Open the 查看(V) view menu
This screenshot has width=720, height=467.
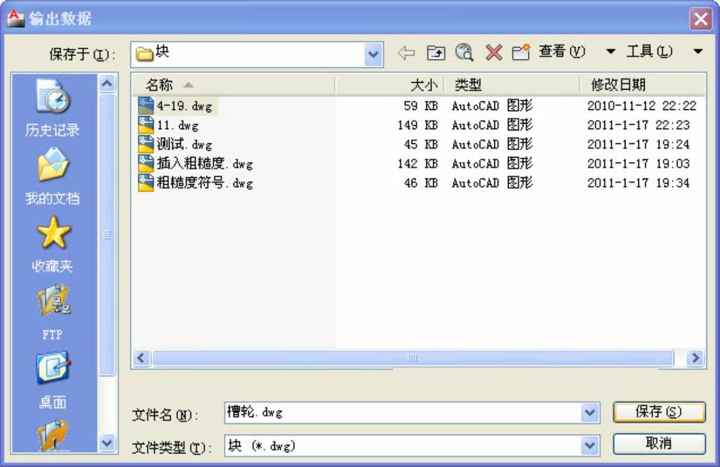(562, 51)
